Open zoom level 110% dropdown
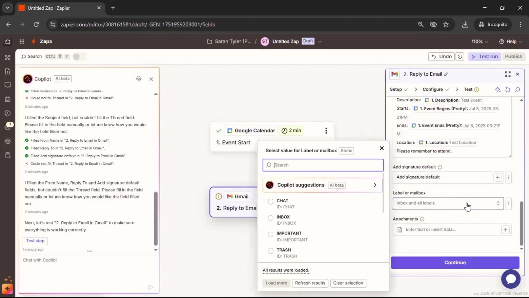This screenshot has height=298, width=529. tap(480, 41)
